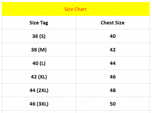
Task: Select chest size cell showing 50
Action: (x=112, y=104)
